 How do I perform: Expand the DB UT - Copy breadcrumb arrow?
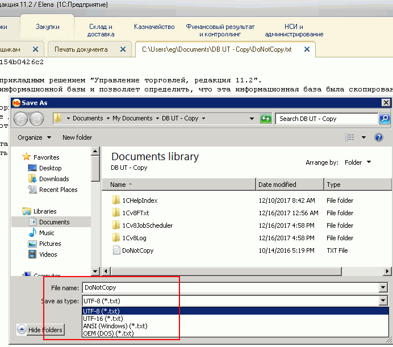click(203, 118)
